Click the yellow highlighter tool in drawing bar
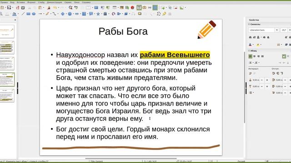The height and width of the screenshot is (163, 291). click(x=164, y=14)
